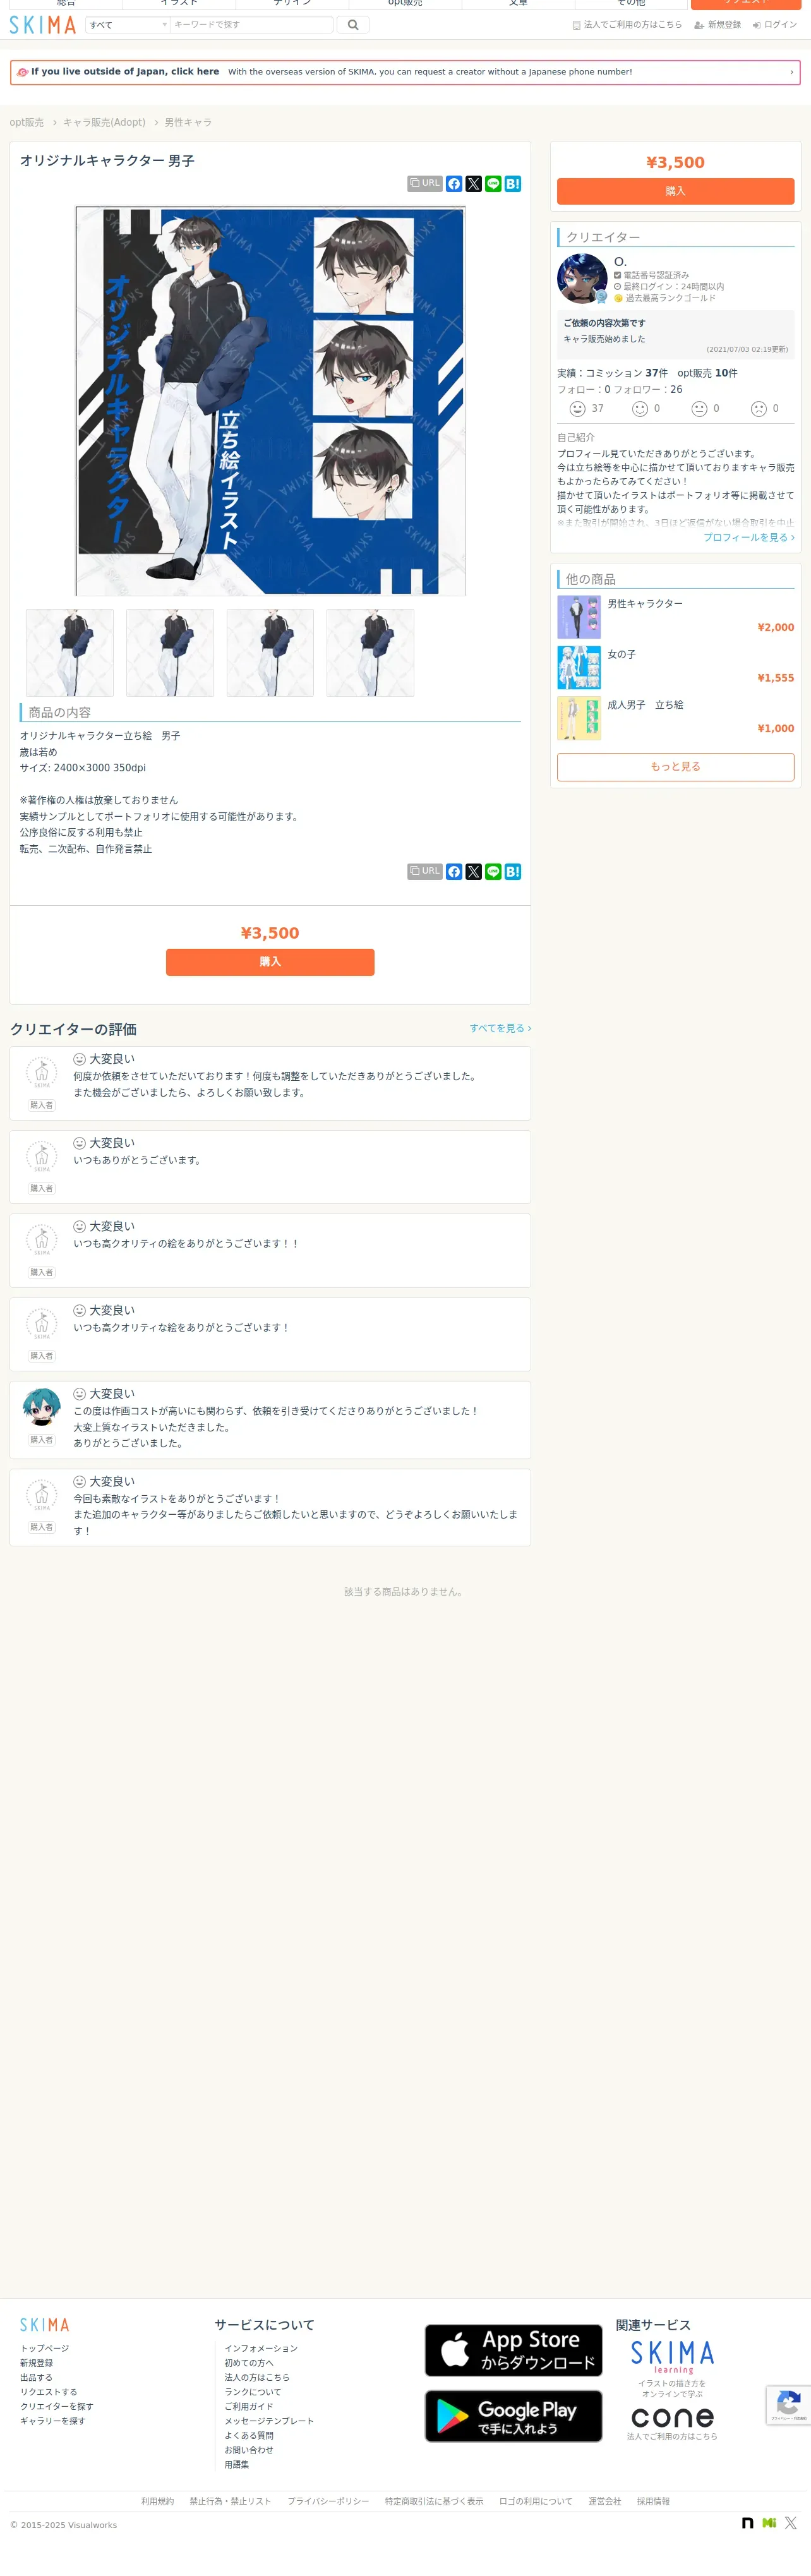Share on LINE using upper share row

[x=493, y=184]
